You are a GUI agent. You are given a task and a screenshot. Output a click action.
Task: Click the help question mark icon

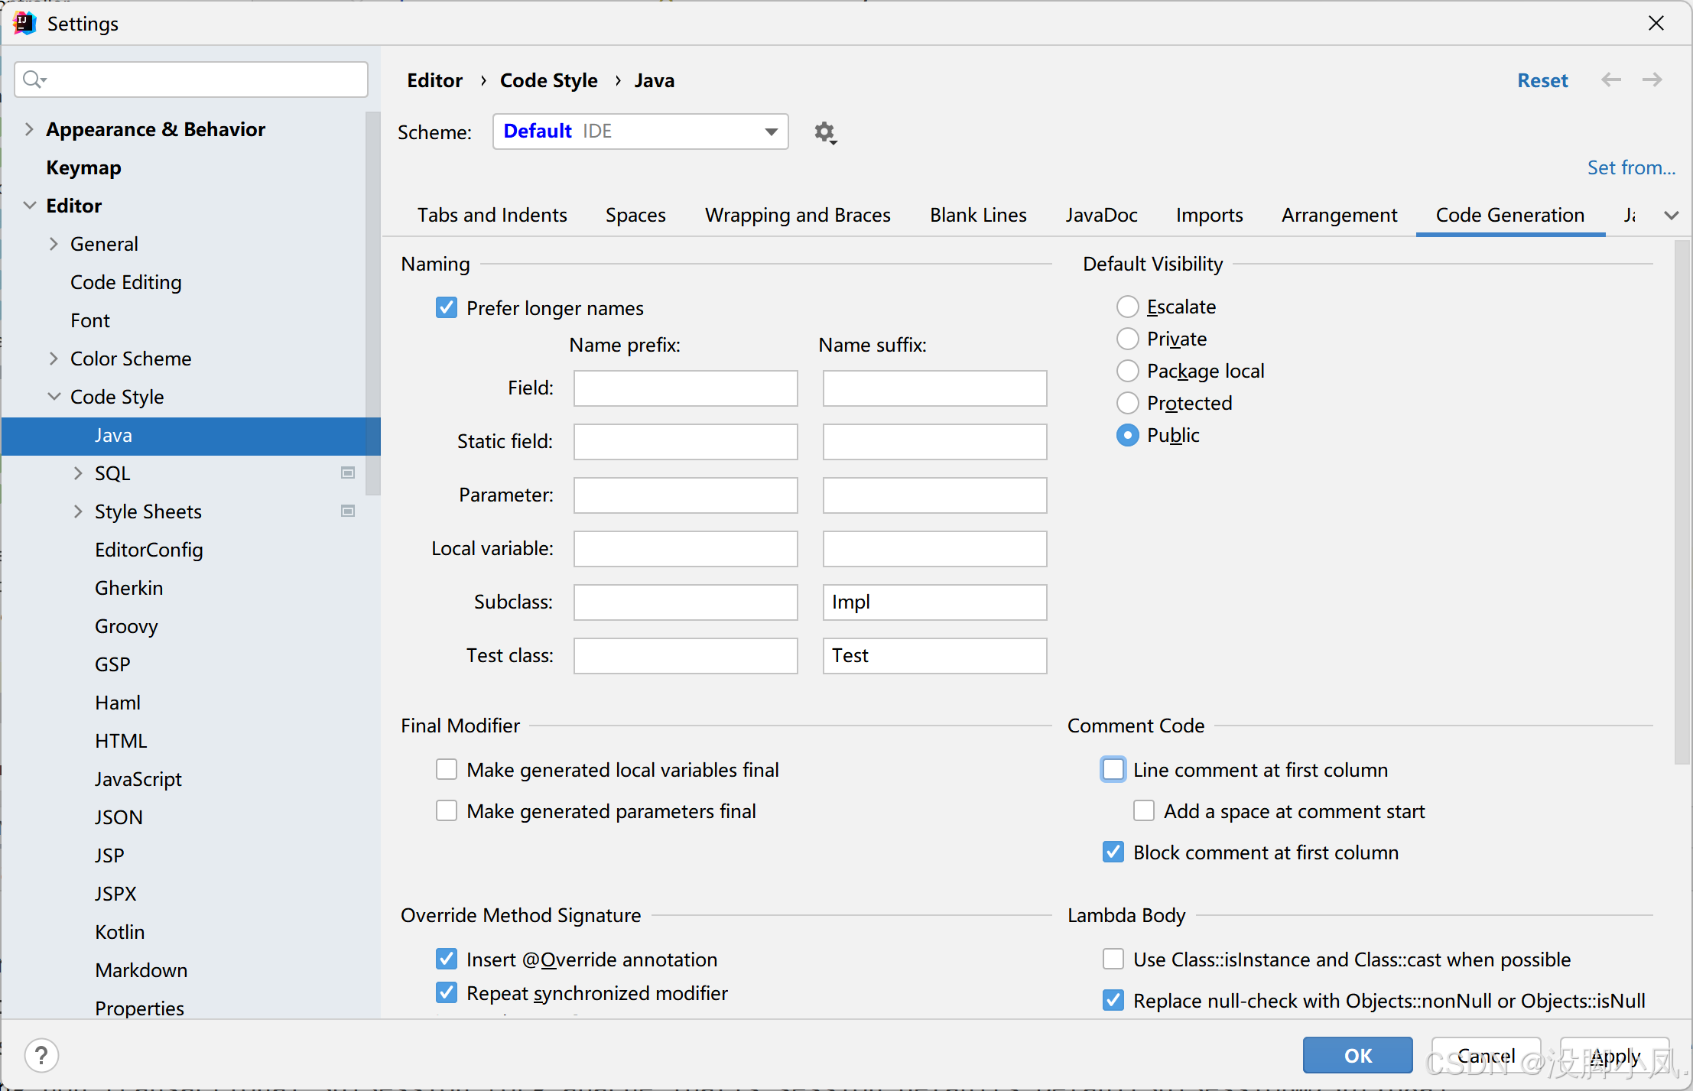click(41, 1056)
